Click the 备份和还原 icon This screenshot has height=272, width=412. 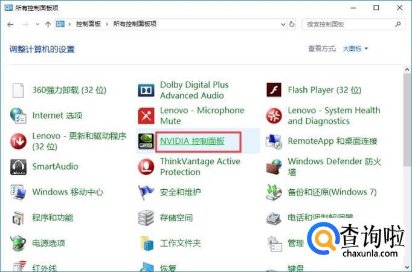[274, 192]
